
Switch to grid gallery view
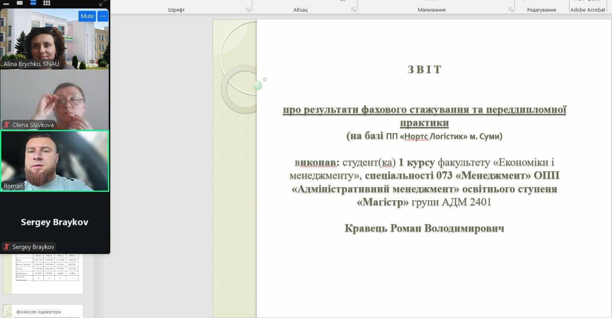(x=47, y=3)
